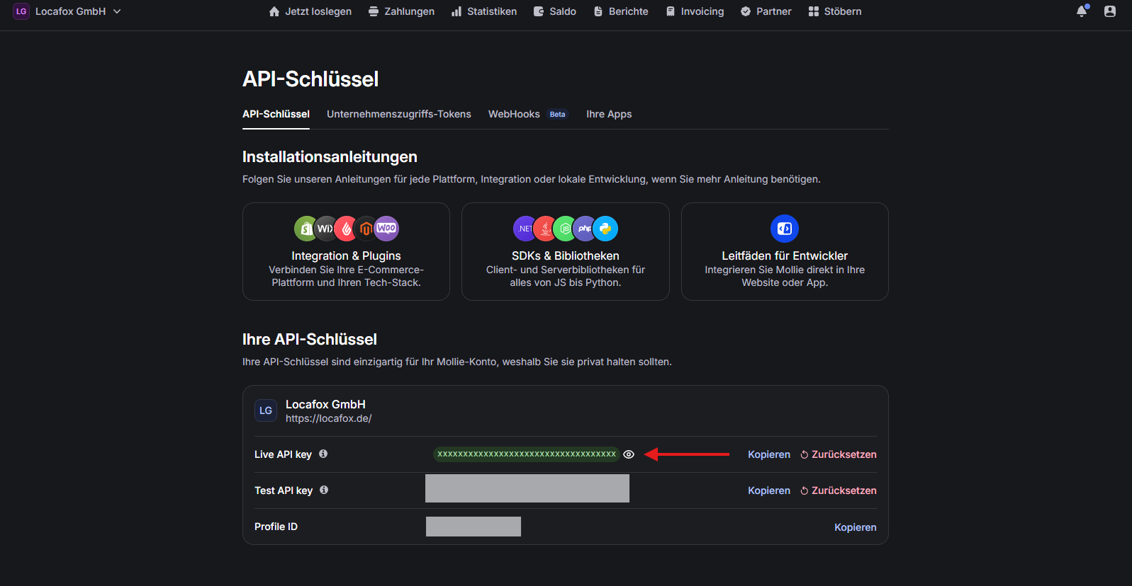Navigate to Berichte
Image resolution: width=1132 pixels, height=586 pixels.
click(621, 11)
